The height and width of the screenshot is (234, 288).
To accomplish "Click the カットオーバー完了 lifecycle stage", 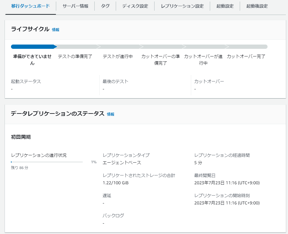I will coord(246,56).
